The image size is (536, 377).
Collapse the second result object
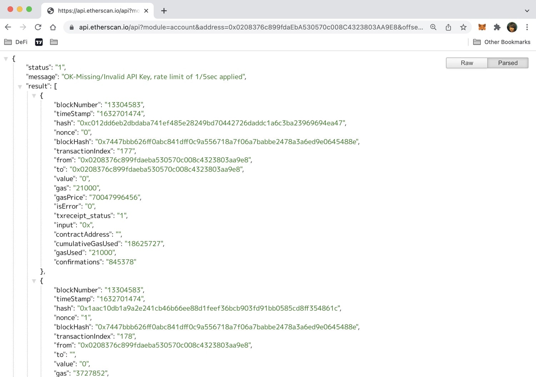(x=34, y=281)
